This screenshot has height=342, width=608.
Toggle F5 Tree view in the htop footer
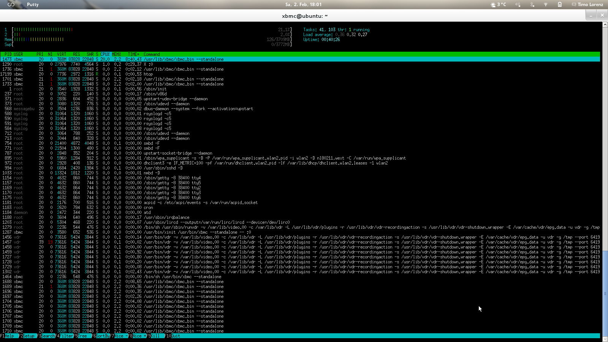82,336
